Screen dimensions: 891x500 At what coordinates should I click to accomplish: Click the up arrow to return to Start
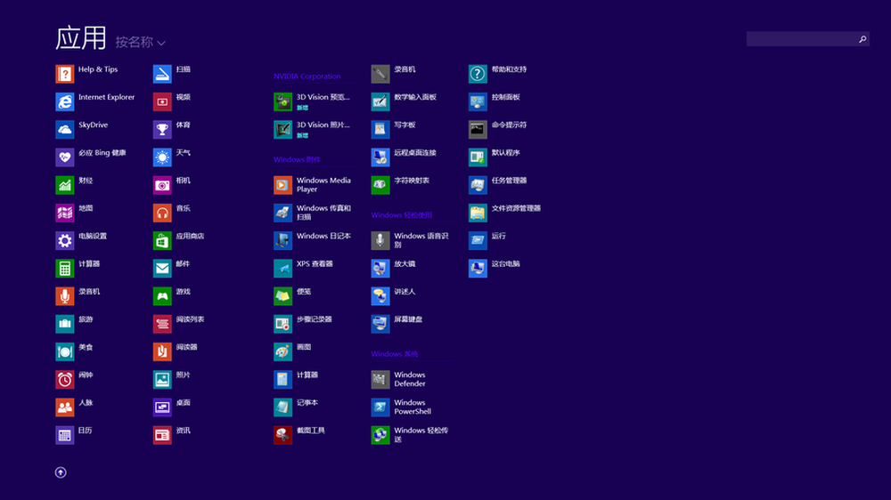(x=61, y=472)
